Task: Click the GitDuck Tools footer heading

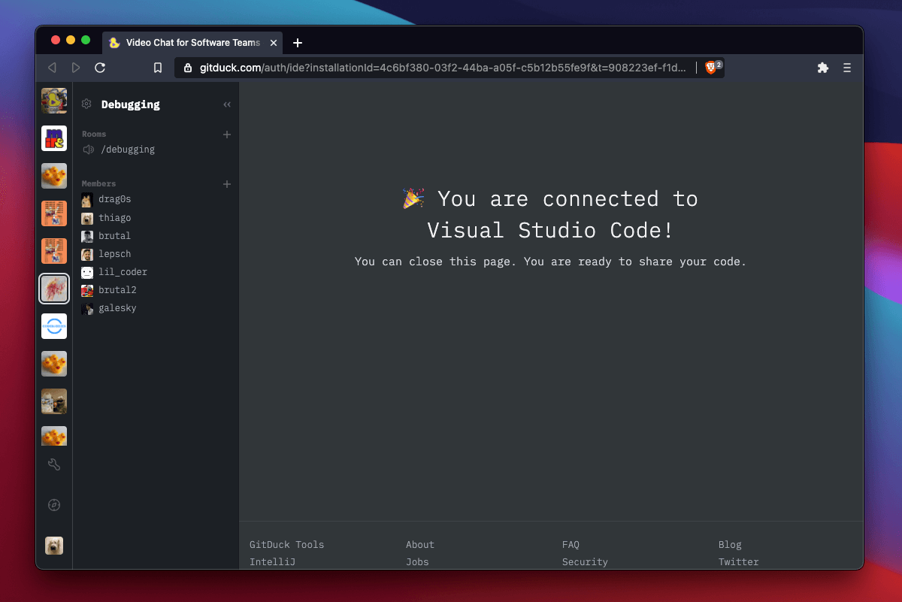Action: click(287, 545)
